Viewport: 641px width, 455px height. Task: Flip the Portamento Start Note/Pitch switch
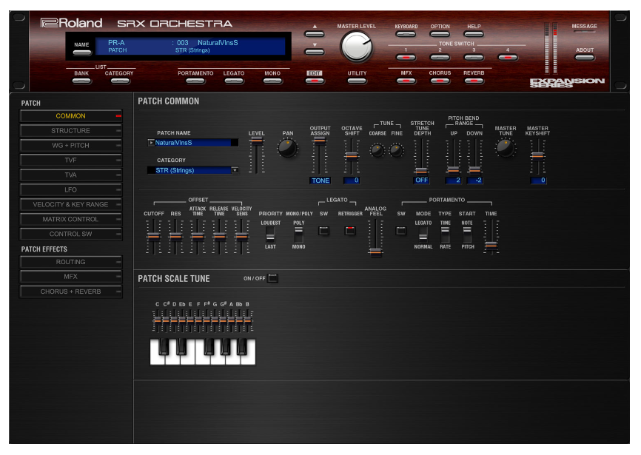click(467, 235)
